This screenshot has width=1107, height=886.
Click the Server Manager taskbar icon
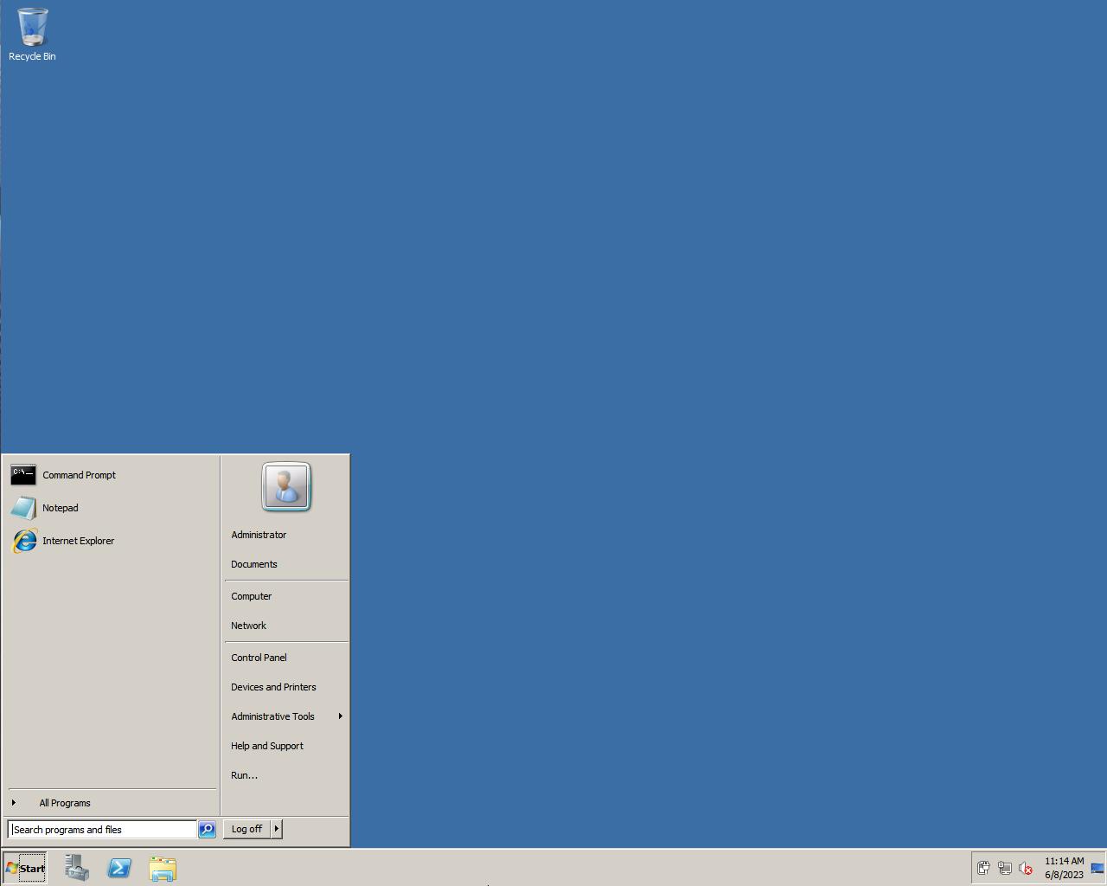point(77,868)
